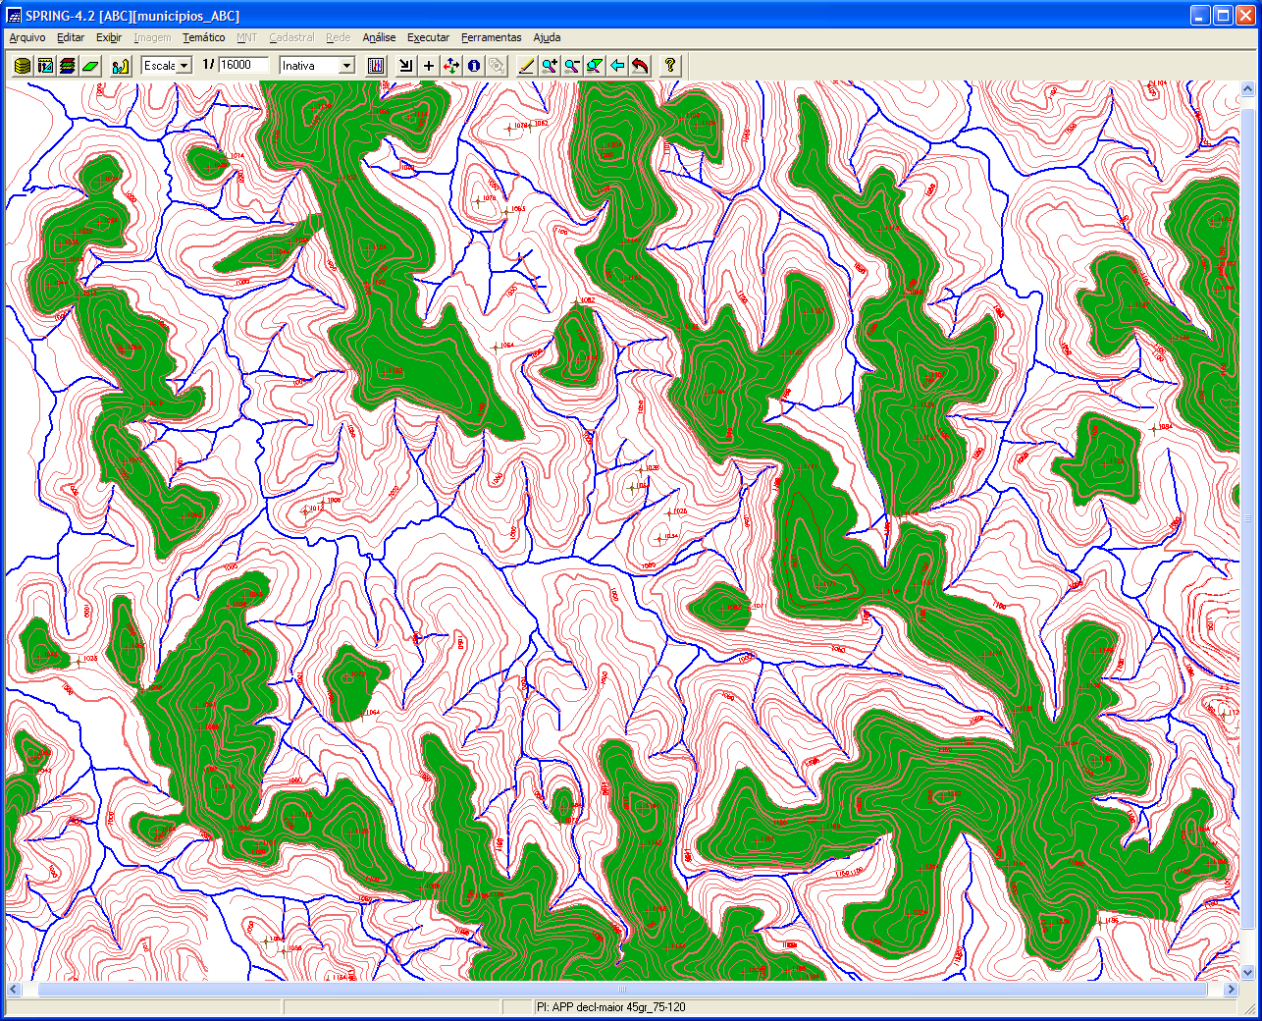Click the green parallelogram display icon
This screenshot has width=1262, height=1021.
pos(90,66)
